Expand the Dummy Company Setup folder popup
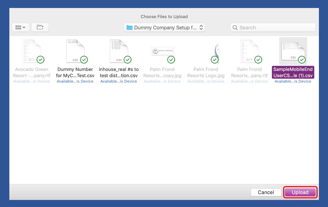328x207 pixels. pos(164,27)
